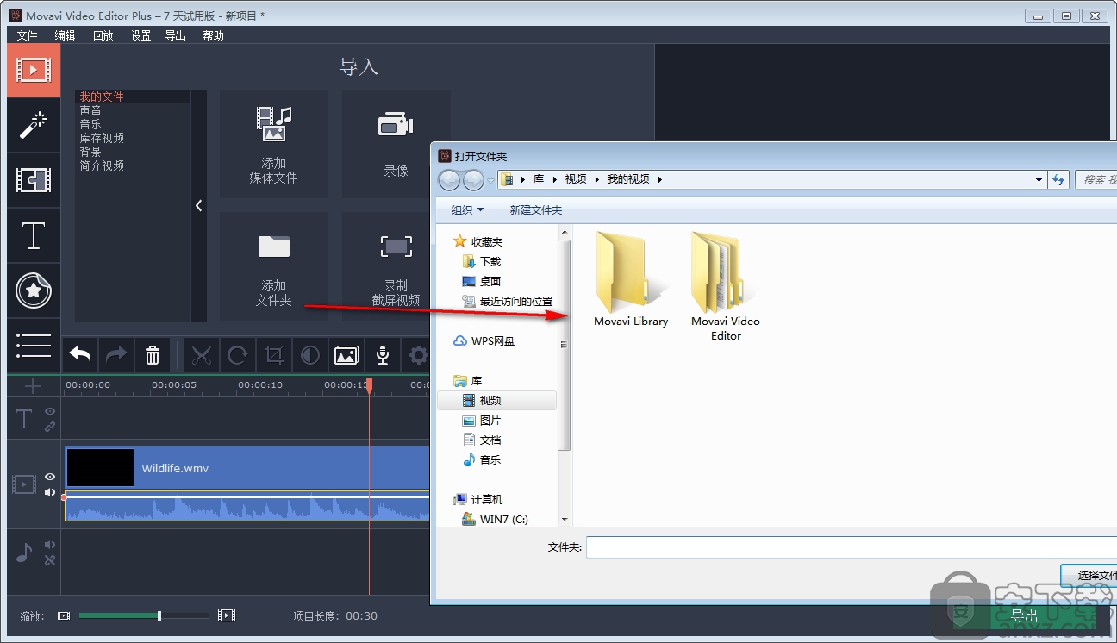Go forward in the folder dialog

474,180
